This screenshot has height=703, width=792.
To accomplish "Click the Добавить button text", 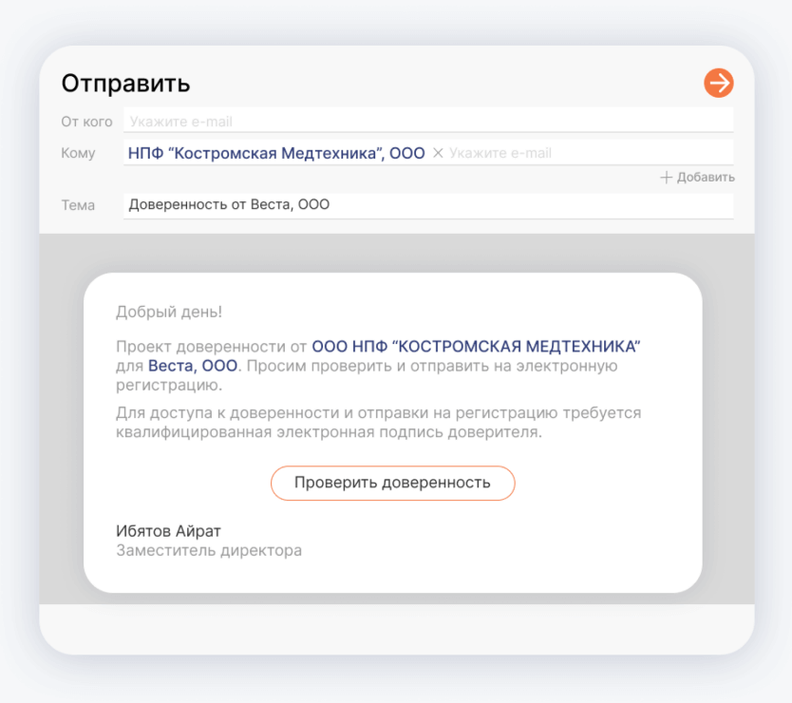I will click(705, 178).
